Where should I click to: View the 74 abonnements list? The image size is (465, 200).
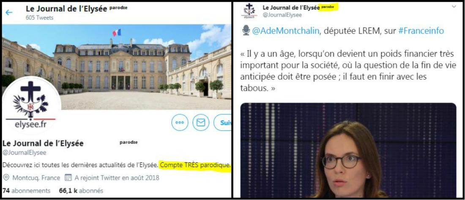coord(26,191)
